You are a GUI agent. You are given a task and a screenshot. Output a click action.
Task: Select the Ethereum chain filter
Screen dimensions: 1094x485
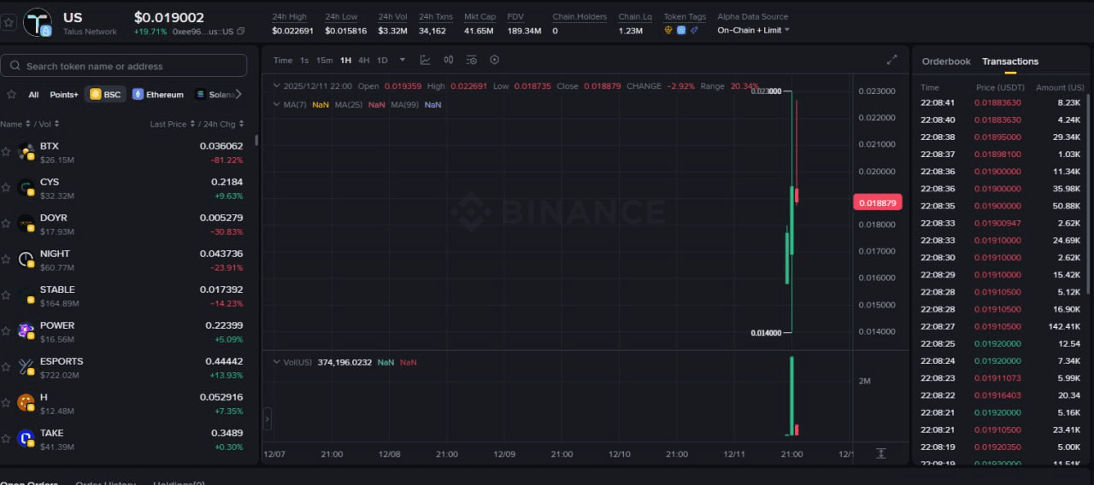point(157,95)
